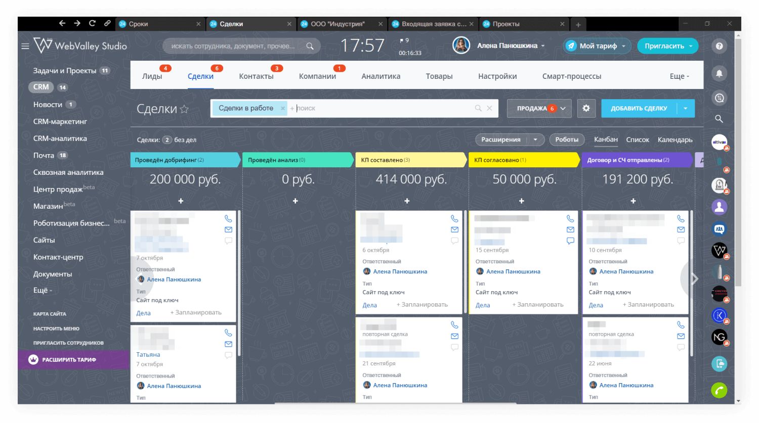Screen dimensions: 759x423
Task: Favorite the Сделки page with star icon
Action: point(184,109)
